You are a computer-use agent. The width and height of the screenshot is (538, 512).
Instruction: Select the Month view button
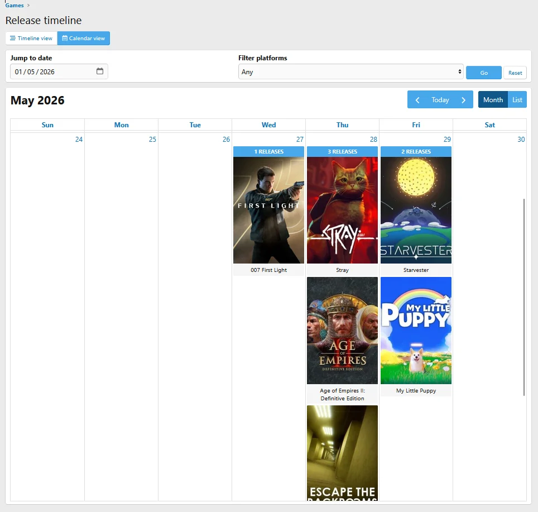tap(493, 100)
